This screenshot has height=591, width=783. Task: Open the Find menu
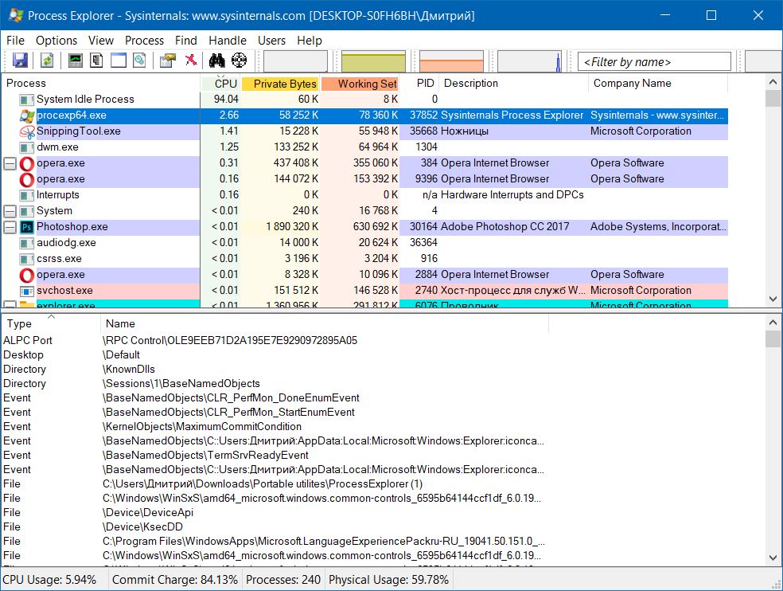(185, 41)
